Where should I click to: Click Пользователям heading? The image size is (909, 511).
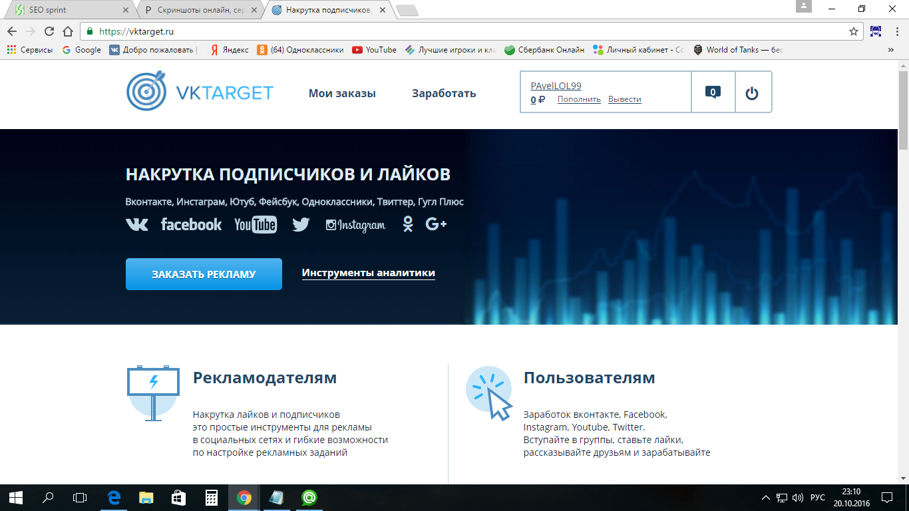click(590, 378)
